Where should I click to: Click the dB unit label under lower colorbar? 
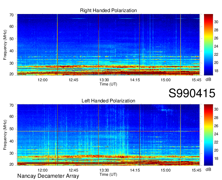[208, 169]
